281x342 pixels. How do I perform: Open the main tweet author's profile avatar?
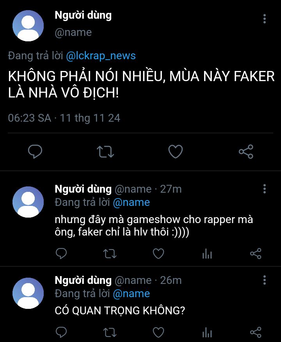point(28,26)
